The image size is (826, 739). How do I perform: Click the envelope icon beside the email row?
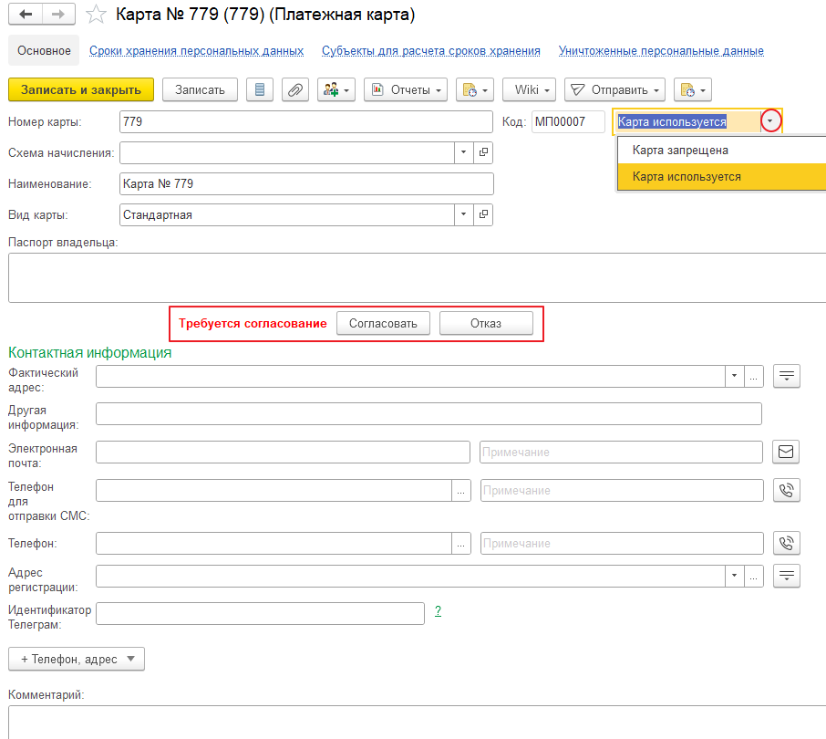pos(786,452)
